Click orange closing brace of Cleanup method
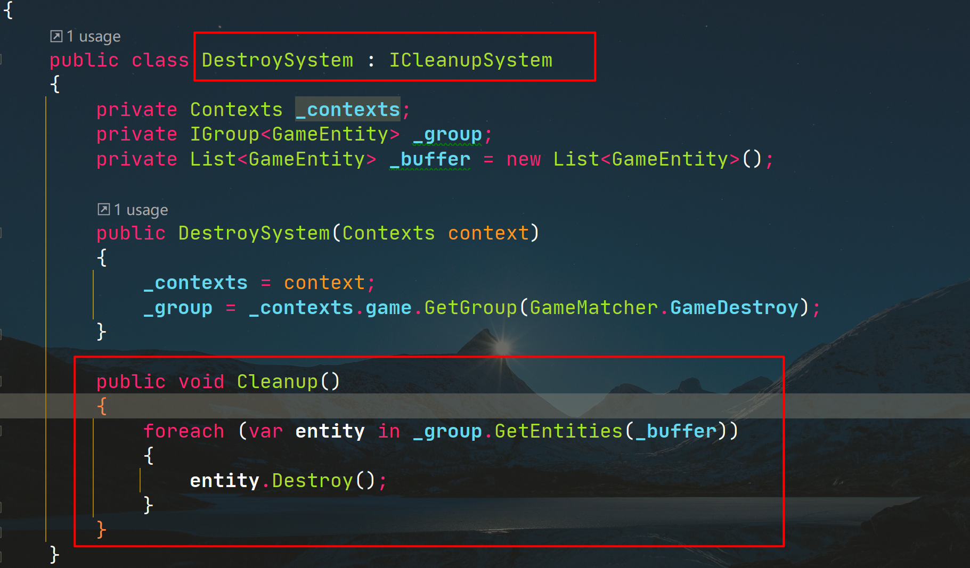This screenshot has height=568, width=970. tap(102, 530)
